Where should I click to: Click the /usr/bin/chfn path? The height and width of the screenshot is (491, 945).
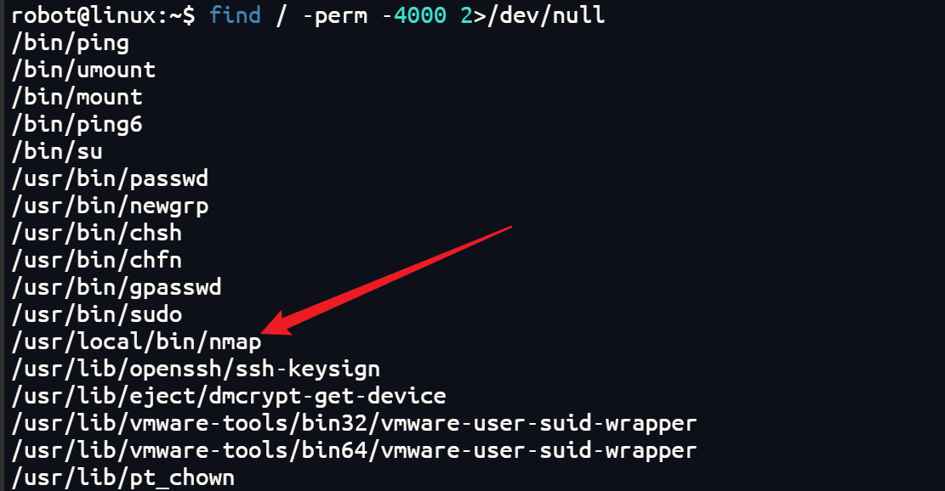coord(96,260)
